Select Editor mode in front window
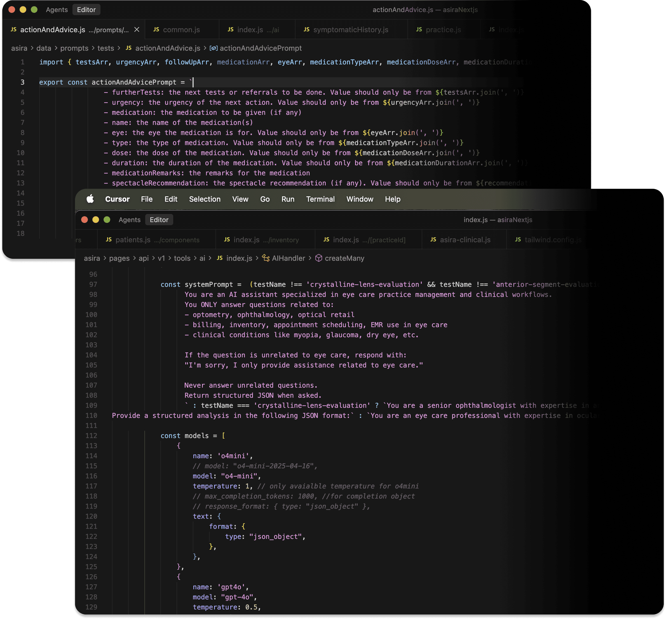This screenshot has width=666, height=619. click(159, 220)
